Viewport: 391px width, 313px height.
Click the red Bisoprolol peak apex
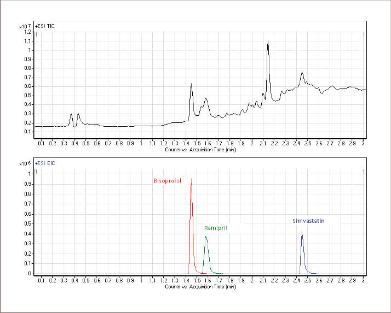191,179
